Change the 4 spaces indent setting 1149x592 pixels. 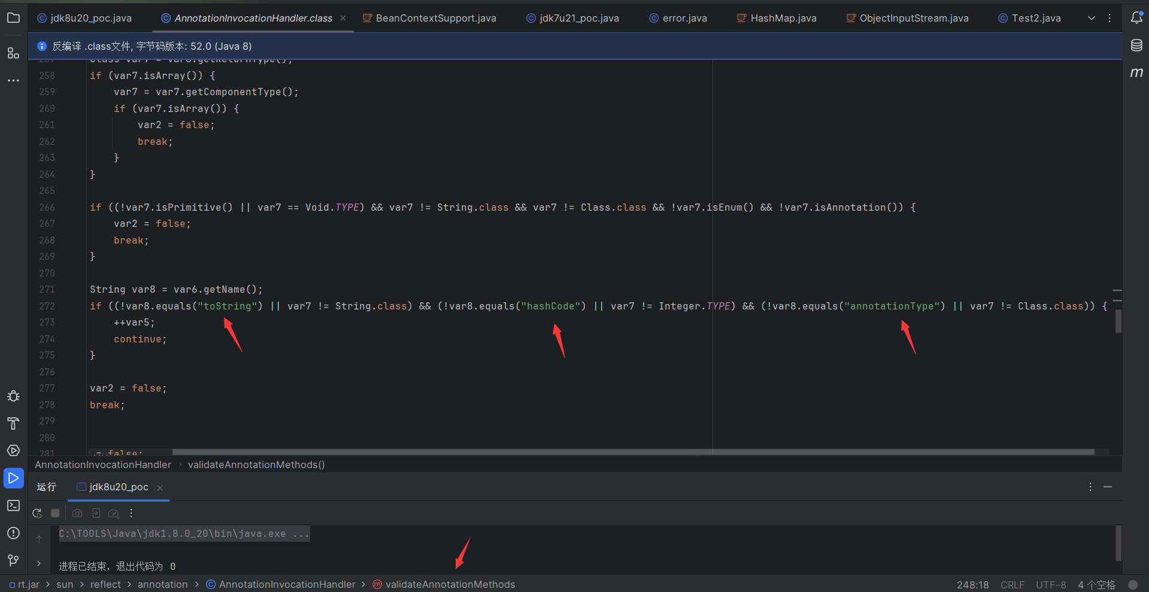pyautogui.click(x=1096, y=585)
